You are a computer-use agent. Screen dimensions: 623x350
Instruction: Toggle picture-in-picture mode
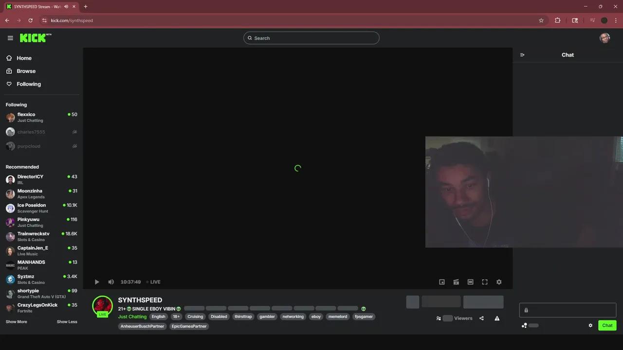coord(442,282)
